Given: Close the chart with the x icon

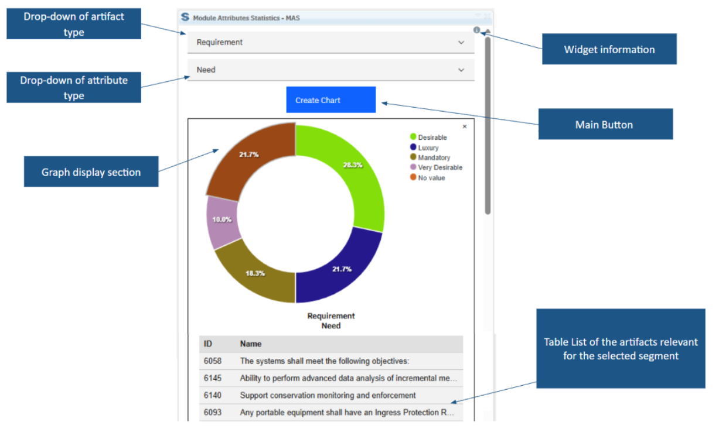Looking at the screenshot, I should click(465, 126).
